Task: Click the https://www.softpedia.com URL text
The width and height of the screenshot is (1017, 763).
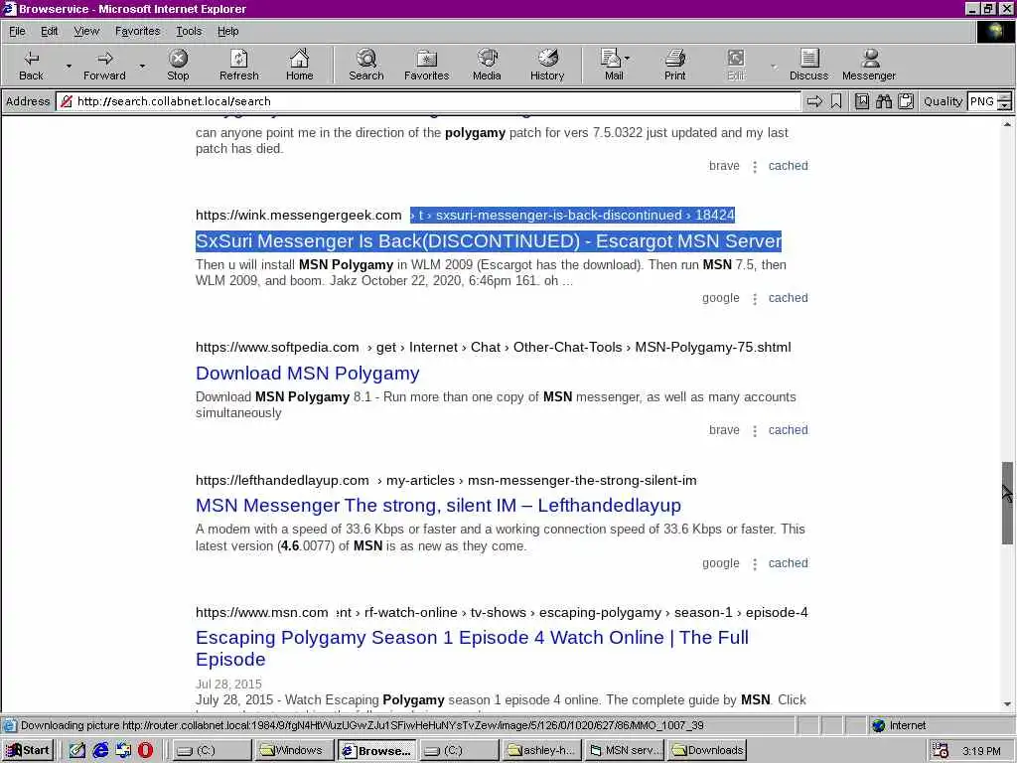Action: pyautogui.click(x=277, y=347)
